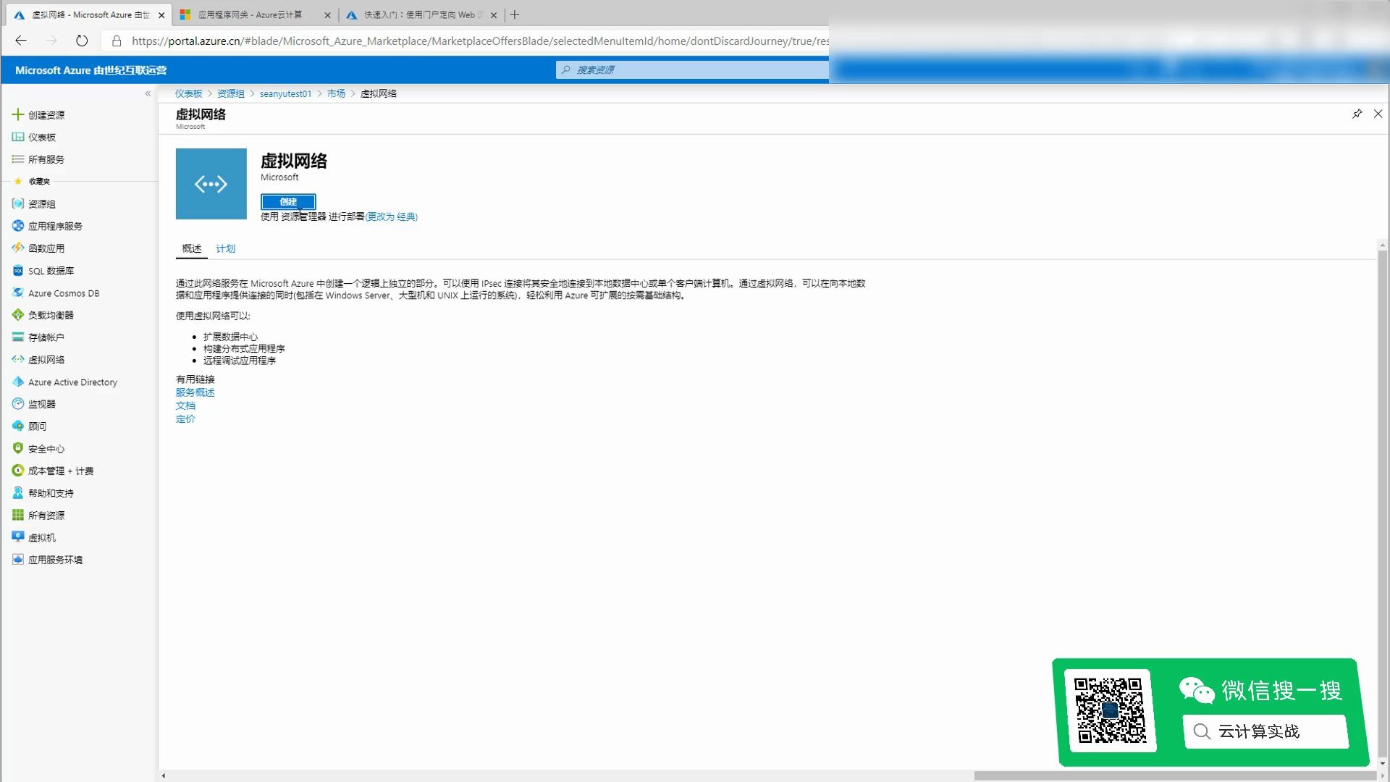The width and height of the screenshot is (1390, 782).
Task: Click the large virtual network logo tile
Action: pos(211,184)
